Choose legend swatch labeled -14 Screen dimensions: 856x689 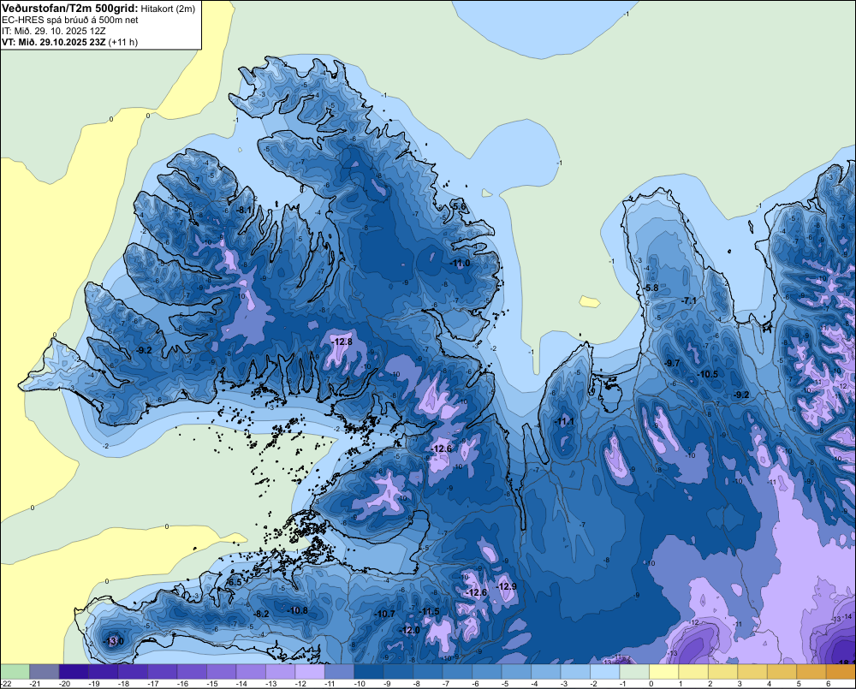tap(251, 671)
